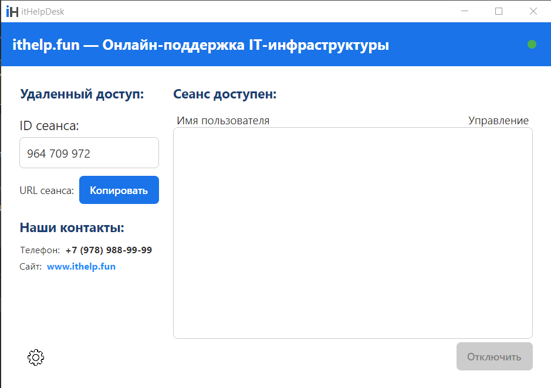Click the URL сеанса label
Viewport: 551px width, 388px height.
47,190
